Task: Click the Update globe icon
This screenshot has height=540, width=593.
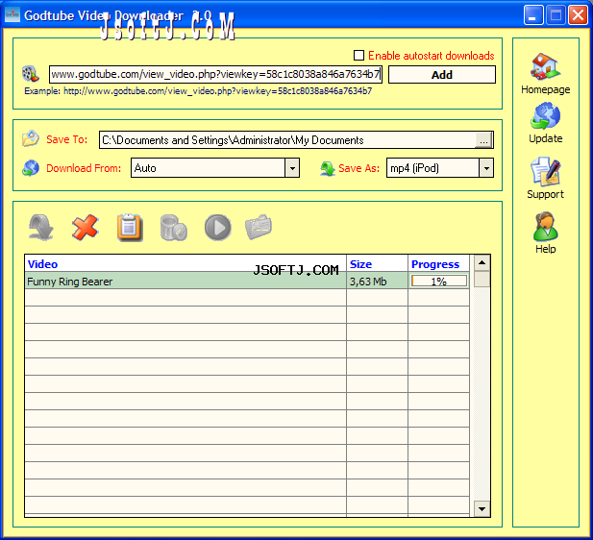Action: [545, 116]
